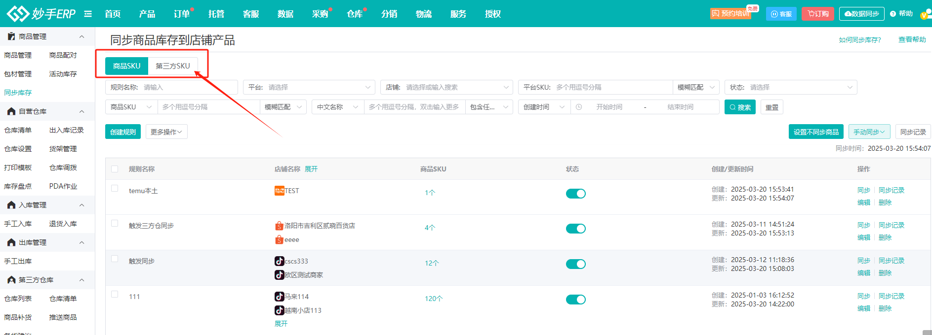Turn off the 触发三方仓同步 status switch

(x=575, y=229)
